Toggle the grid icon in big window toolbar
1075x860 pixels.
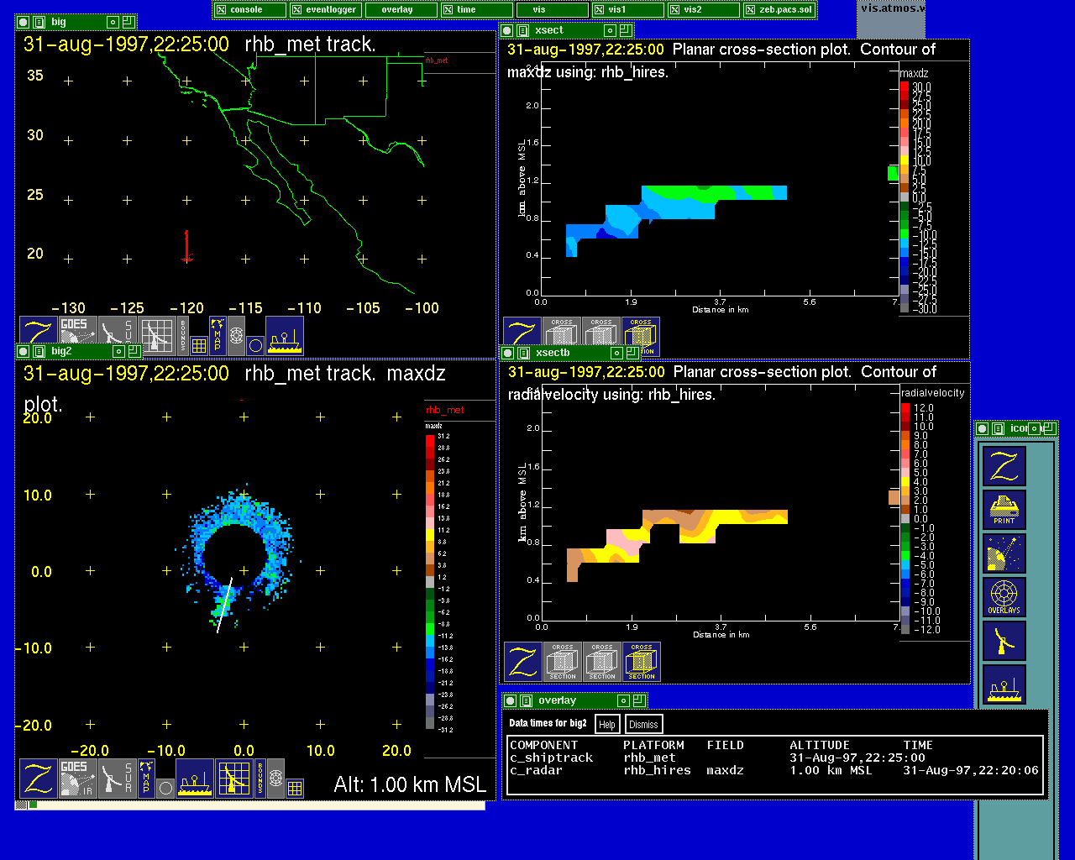click(x=199, y=345)
